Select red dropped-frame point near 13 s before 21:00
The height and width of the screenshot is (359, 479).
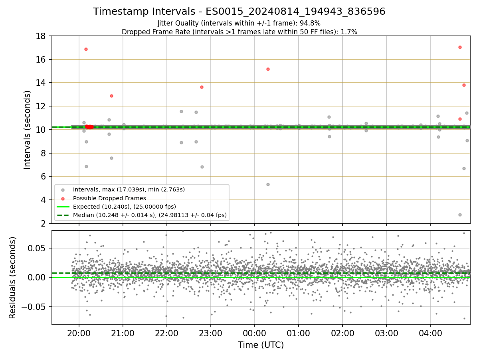111,96
